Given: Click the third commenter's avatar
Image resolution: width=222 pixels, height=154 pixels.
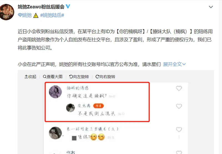Looking at the screenshot, I should tap(55, 133).
